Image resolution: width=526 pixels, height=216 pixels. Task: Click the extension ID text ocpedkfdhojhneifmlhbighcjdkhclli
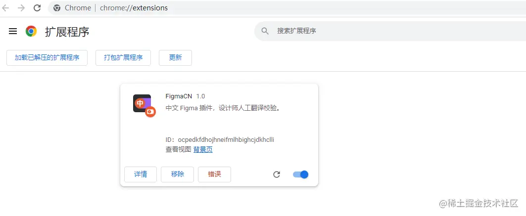click(226, 140)
